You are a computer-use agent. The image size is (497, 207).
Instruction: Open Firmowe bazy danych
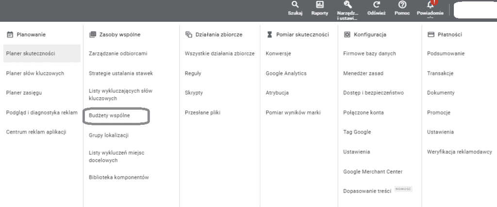[x=369, y=53]
